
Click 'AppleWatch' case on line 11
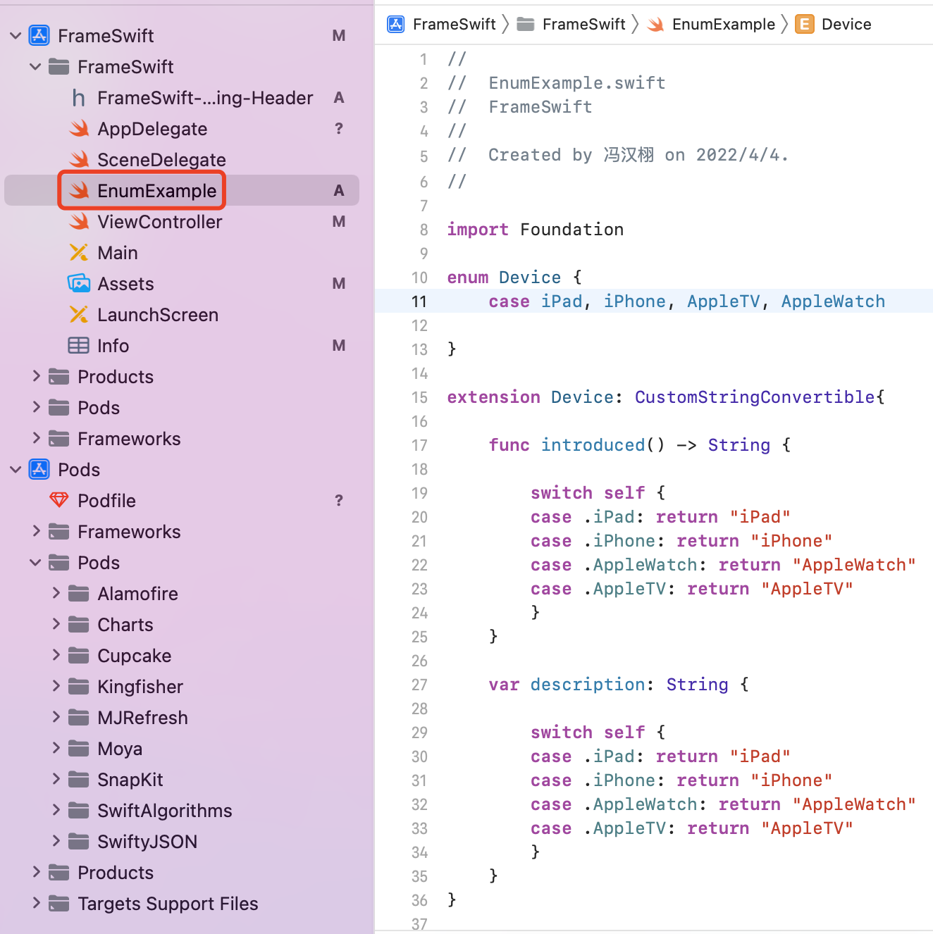point(833,301)
